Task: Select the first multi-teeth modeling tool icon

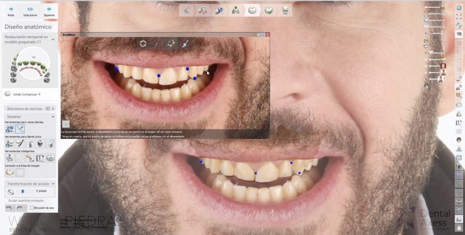Action: 10,129
